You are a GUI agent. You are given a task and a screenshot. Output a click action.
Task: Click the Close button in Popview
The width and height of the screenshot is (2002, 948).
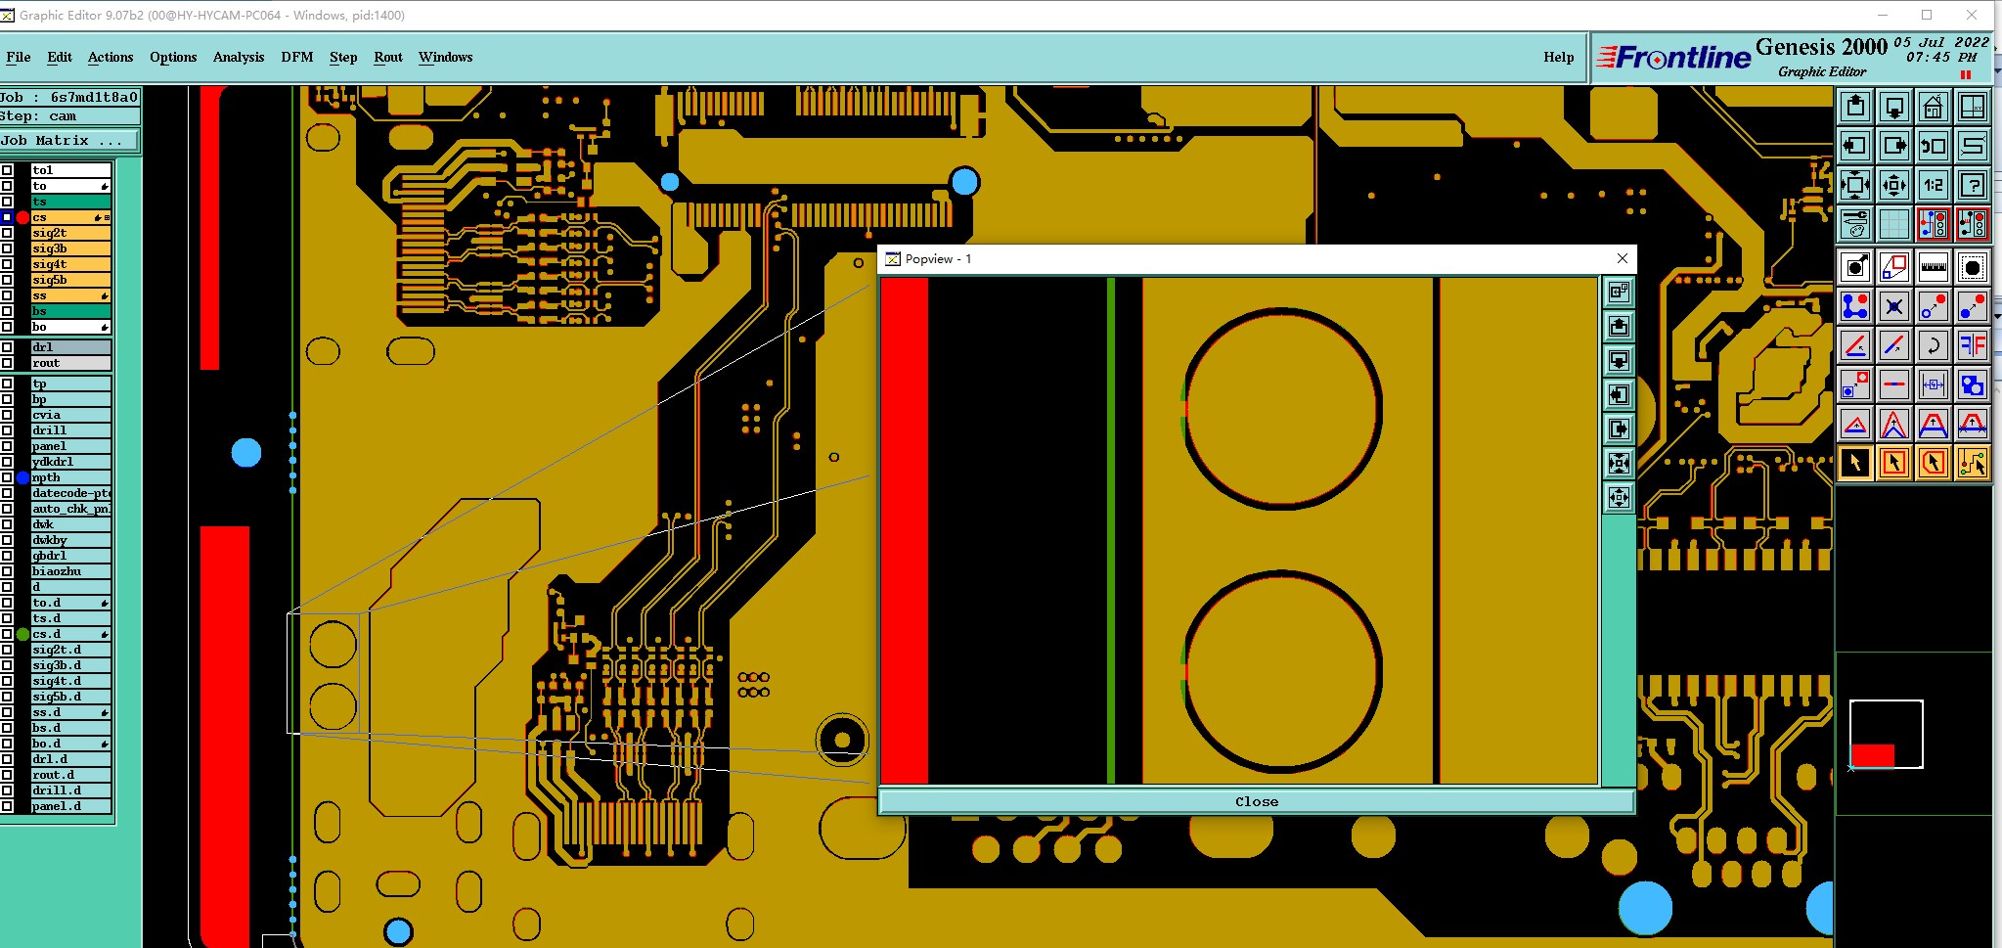click(1257, 801)
